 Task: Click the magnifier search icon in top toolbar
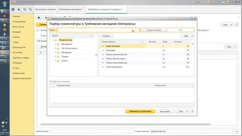(x=30, y=9)
